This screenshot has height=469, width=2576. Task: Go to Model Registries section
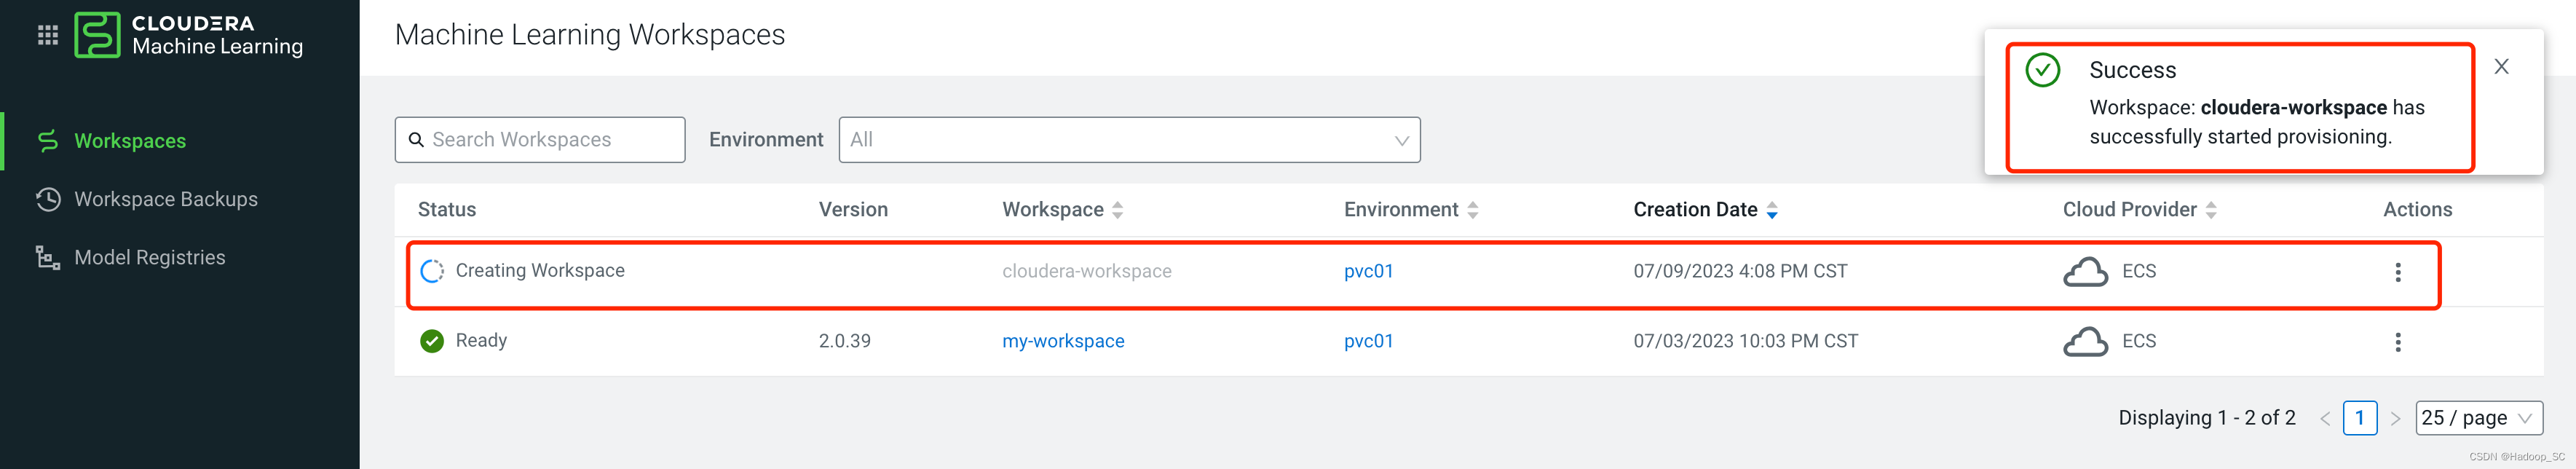150,258
